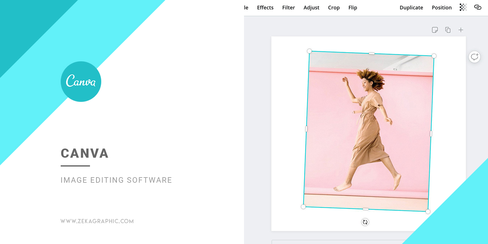Open the Filter options
Screen dimensions: 488x244
click(x=289, y=8)
